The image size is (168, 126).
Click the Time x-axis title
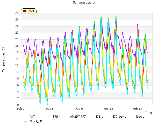[149, 113]
